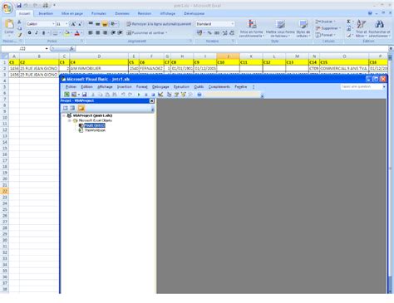Open the Edition menu in Visual Basic
Viewport: 394px width, 303px height.
pyautogui.click(x=86, y=86)
